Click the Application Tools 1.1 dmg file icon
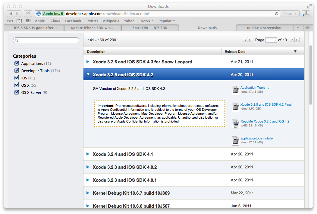The width and height of the screenshot is (317, 214). click(235, 90)
